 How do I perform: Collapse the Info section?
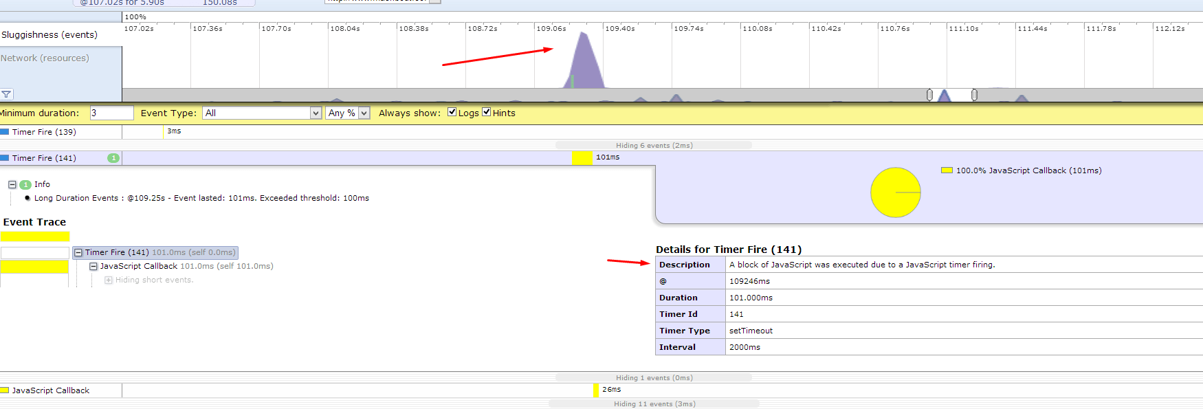(12, 184)
